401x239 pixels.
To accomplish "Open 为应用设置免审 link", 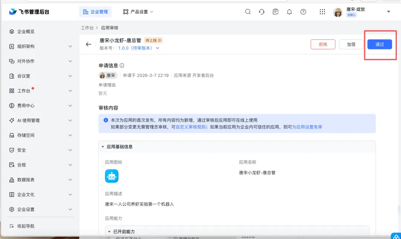I will click(307, 127).
